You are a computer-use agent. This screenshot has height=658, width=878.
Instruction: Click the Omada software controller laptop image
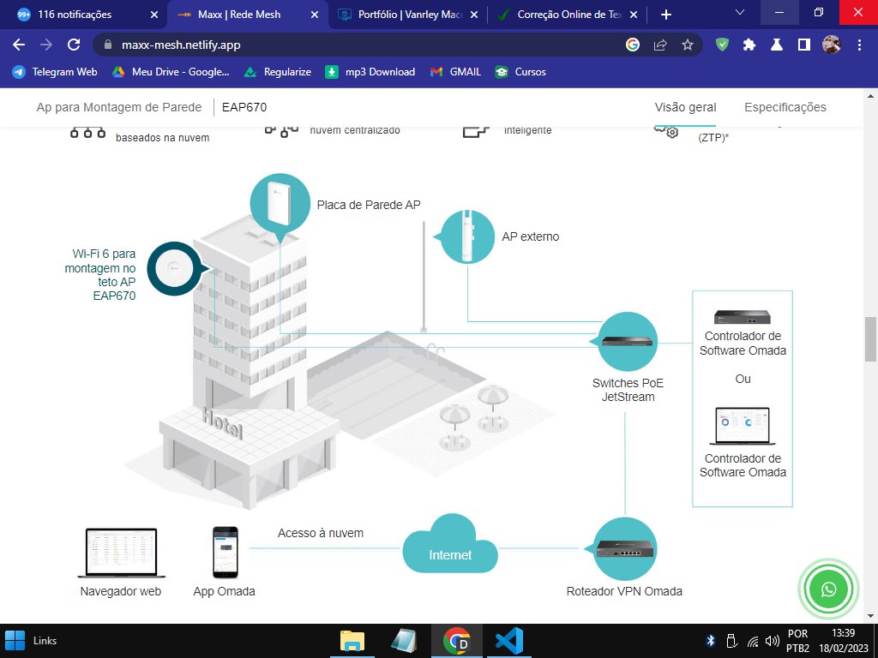[743, 427]
